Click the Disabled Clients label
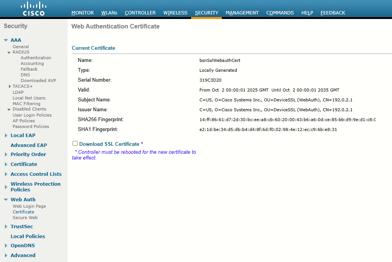 30,109
